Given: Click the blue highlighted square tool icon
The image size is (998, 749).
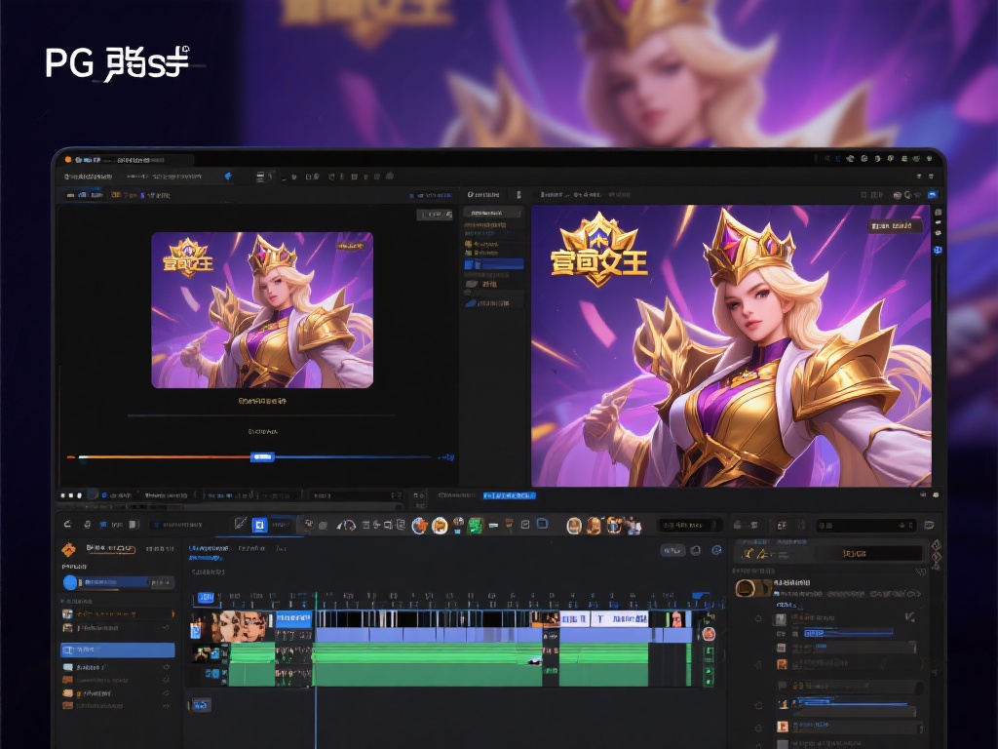Looking at the screenshot, I should pos(260,525).
